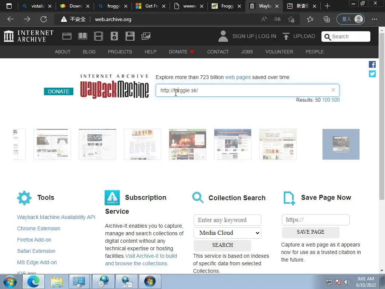The height and width of the screenshot is (289, 385).
Task: Switch to the Froggi game tab
Action: tap(227, 6)
